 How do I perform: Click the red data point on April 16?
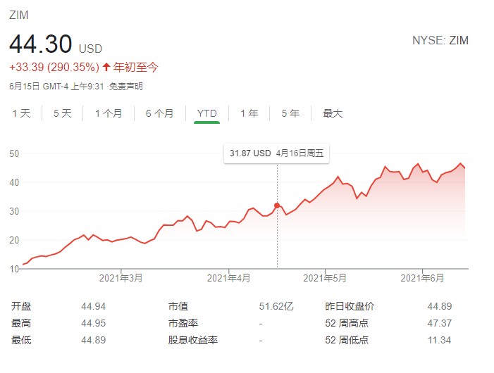[277, 206]
